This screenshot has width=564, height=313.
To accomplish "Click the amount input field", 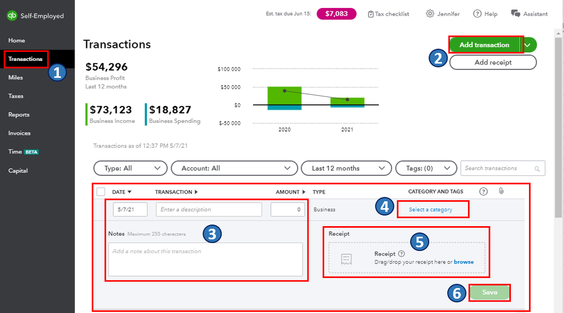I will (288, 210).
